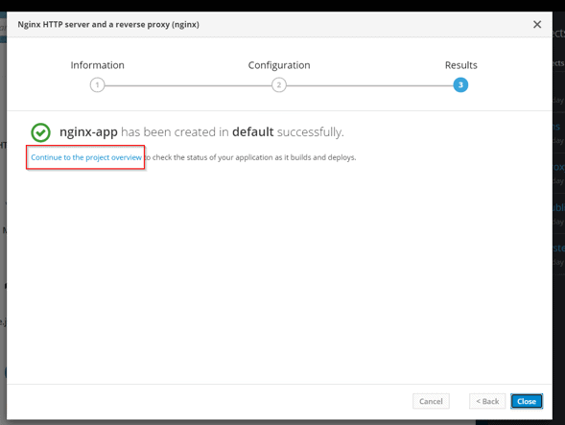The width and height of the screenshot is (565, 425).
Task: Click the bold nginx-app name in the success message
Action: [88, 132]
